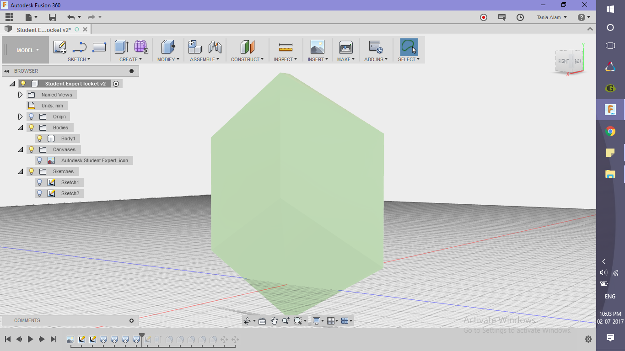Open the ASSEMBLE menu

pyautogui.click(x=205, y=59)
